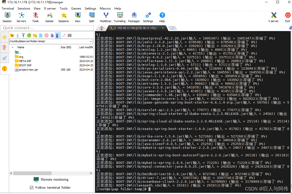Download the selected remote file
This screenshot has height=194, width=292.
17,35
